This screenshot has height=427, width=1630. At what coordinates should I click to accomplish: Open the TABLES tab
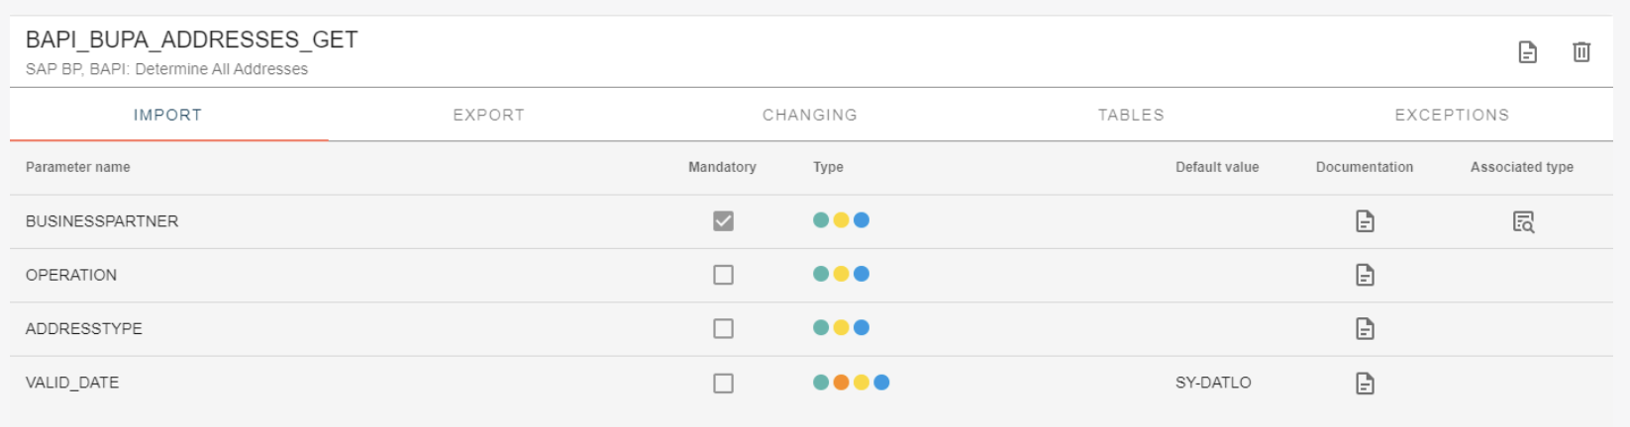pos(1130,115)
